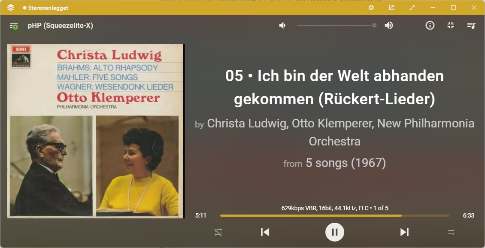Open the track info icon
This screenshot has height=248, width=485.
(430, 25)
